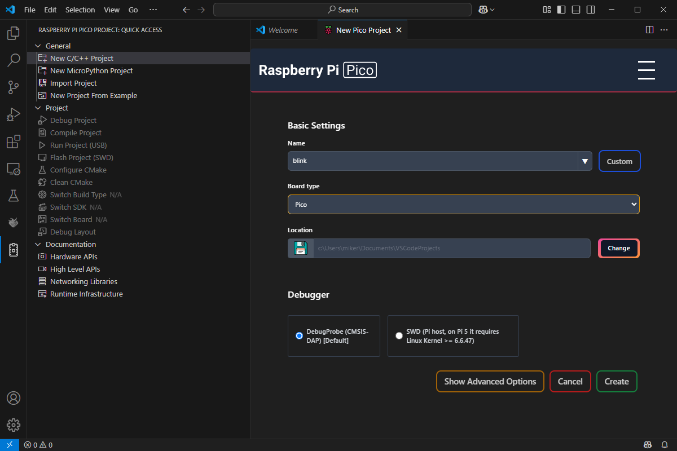Open the project name examples dropdown arrow
The width and height of the screenshot is (677, 451).
click(585, 161)
